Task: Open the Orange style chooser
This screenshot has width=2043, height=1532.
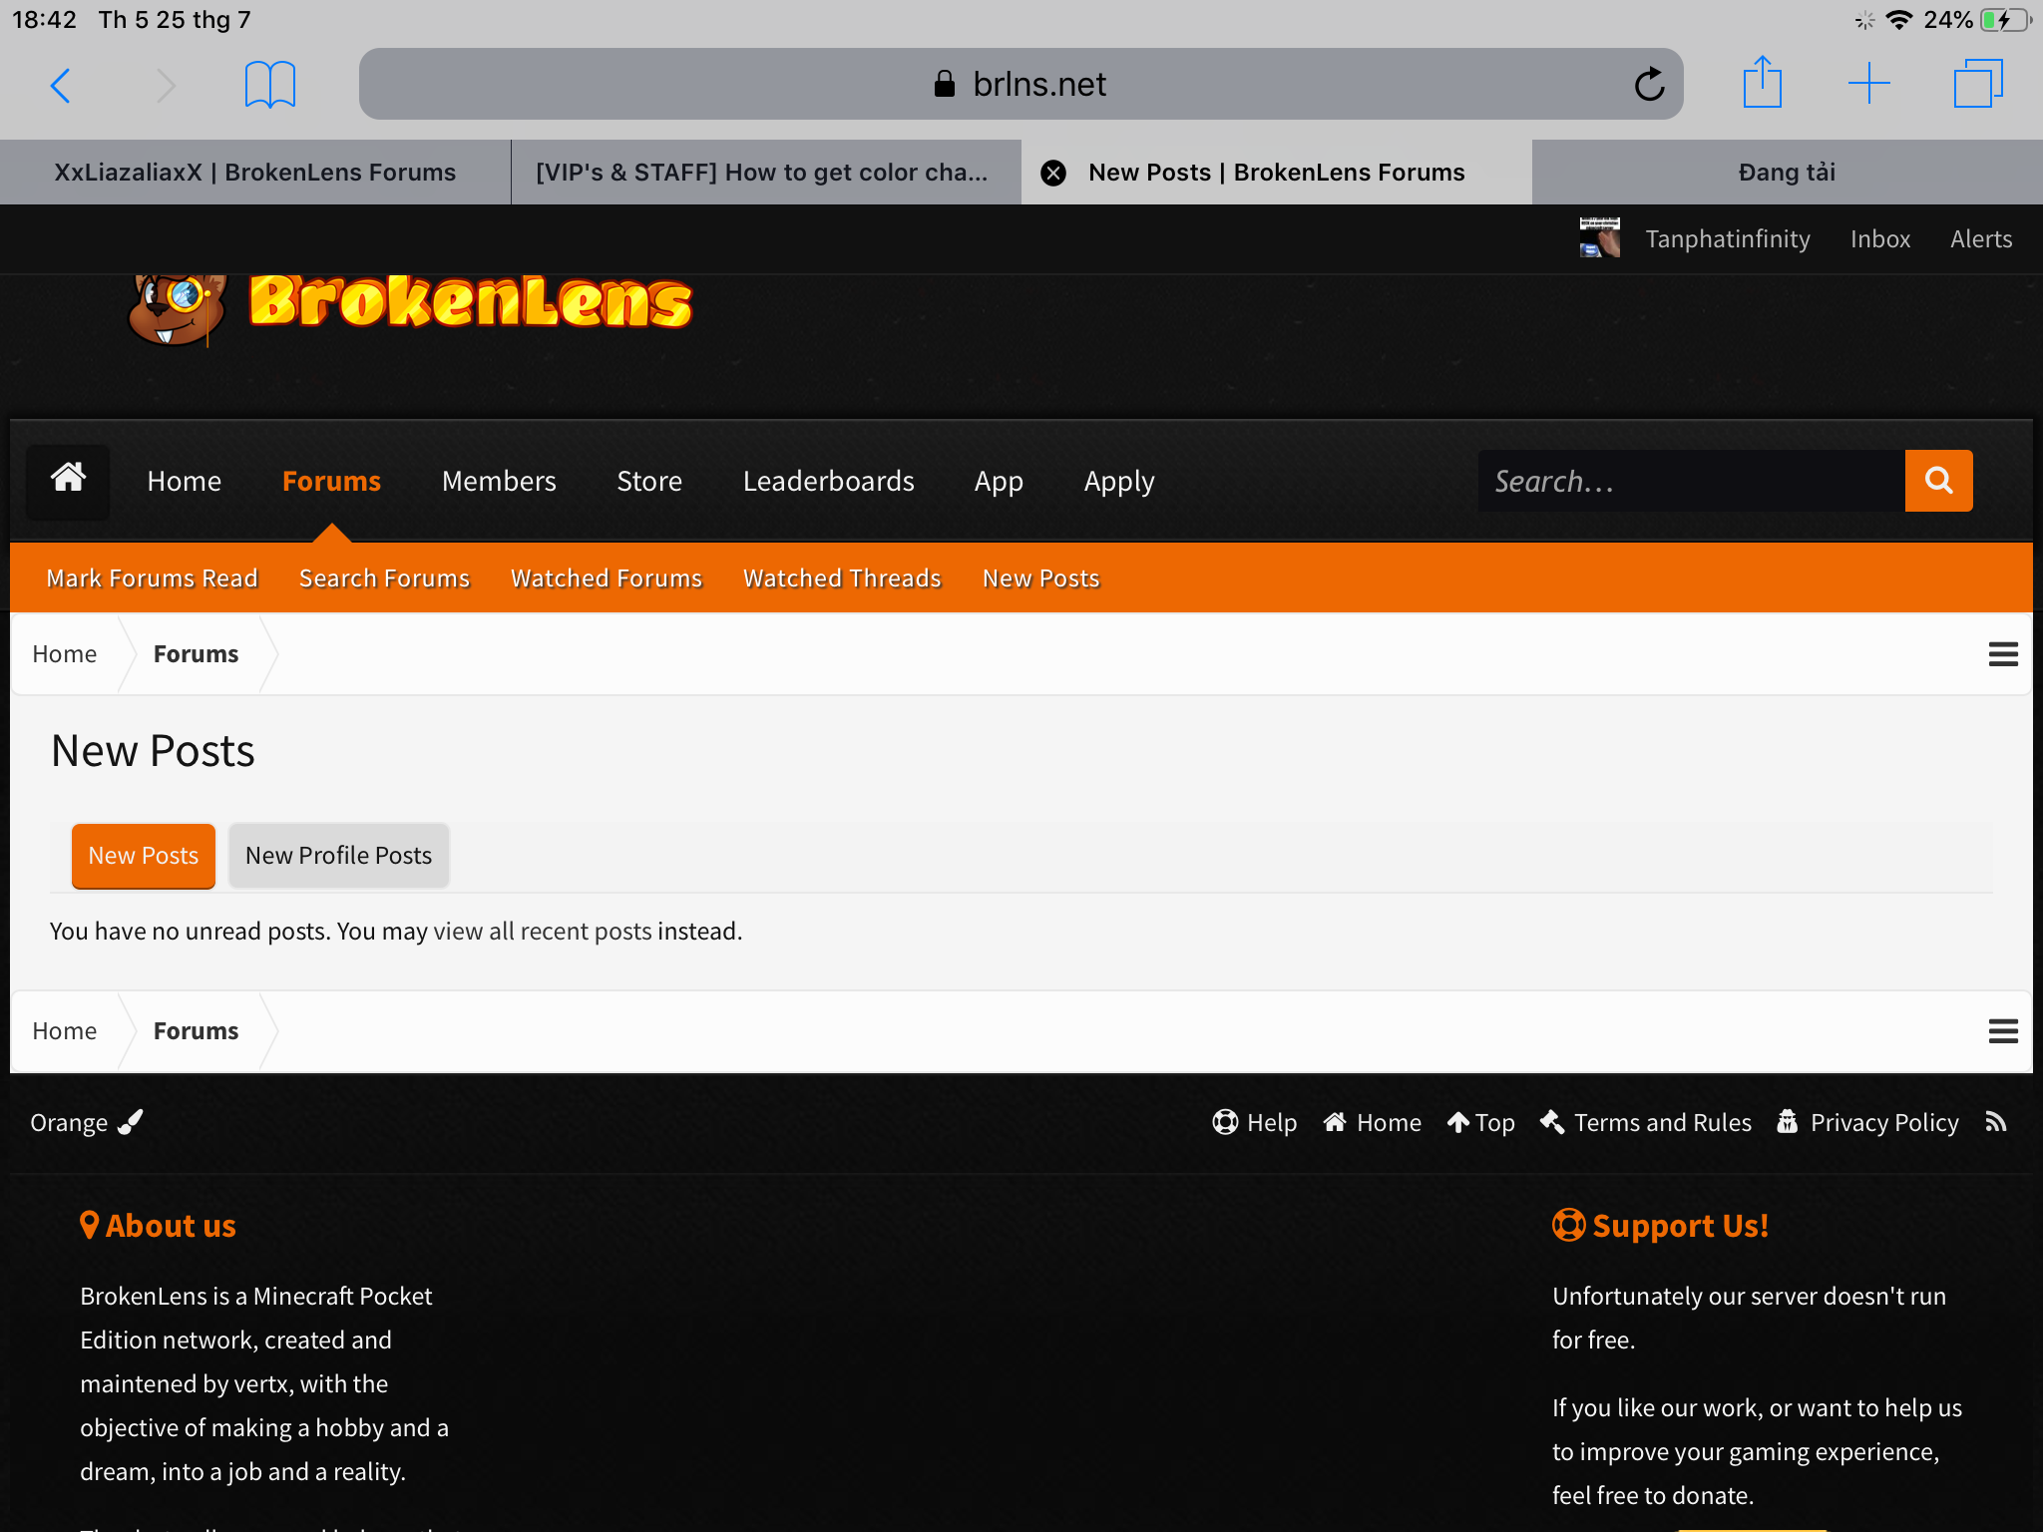Action: (x=87, y=1122)
